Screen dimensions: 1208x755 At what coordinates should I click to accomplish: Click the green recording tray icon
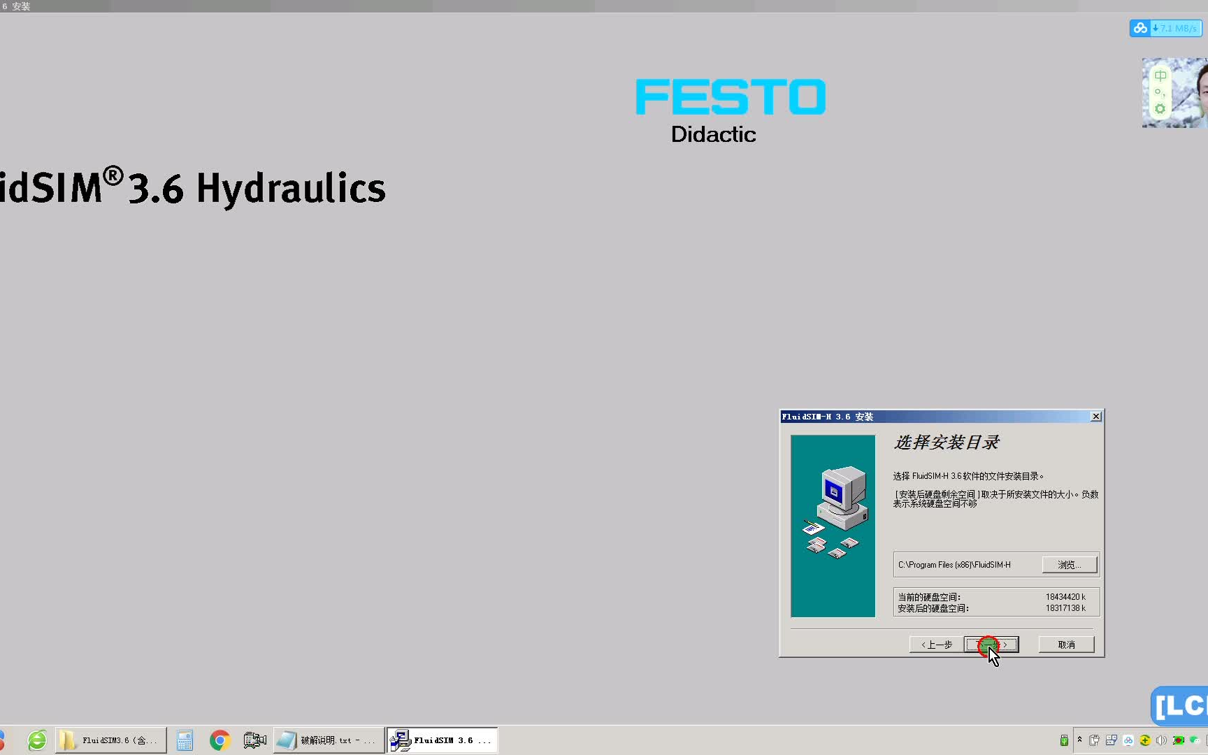click(x=1178, y=740)
